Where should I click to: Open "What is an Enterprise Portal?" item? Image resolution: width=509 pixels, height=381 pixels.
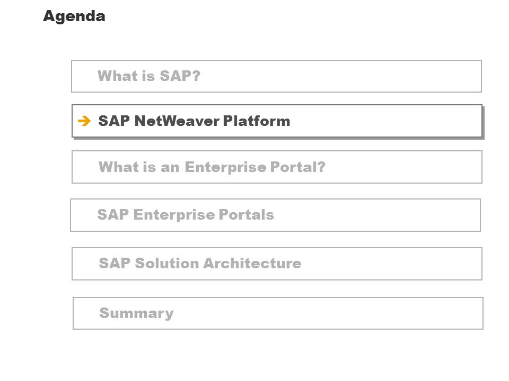click(277, 167)
